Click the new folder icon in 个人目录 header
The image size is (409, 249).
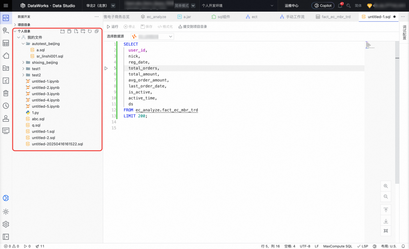pyautogui.click(x=83, y=31)
